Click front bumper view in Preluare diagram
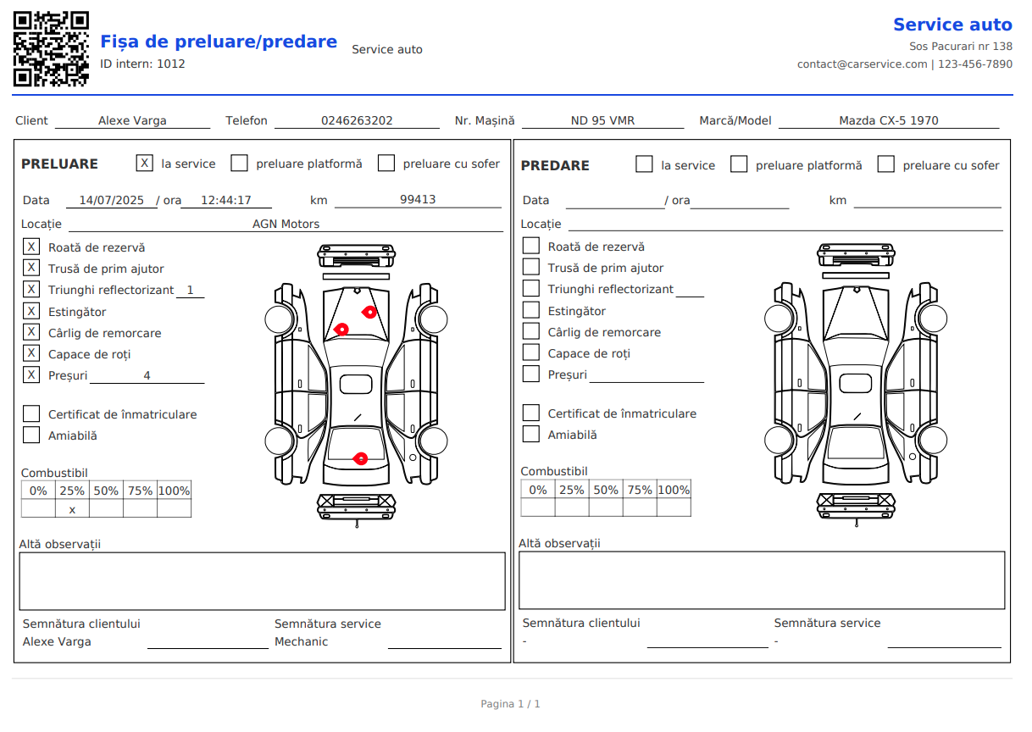Image resolution: width=1032 pixels, height=732 pixels. (x=356, y=253)
